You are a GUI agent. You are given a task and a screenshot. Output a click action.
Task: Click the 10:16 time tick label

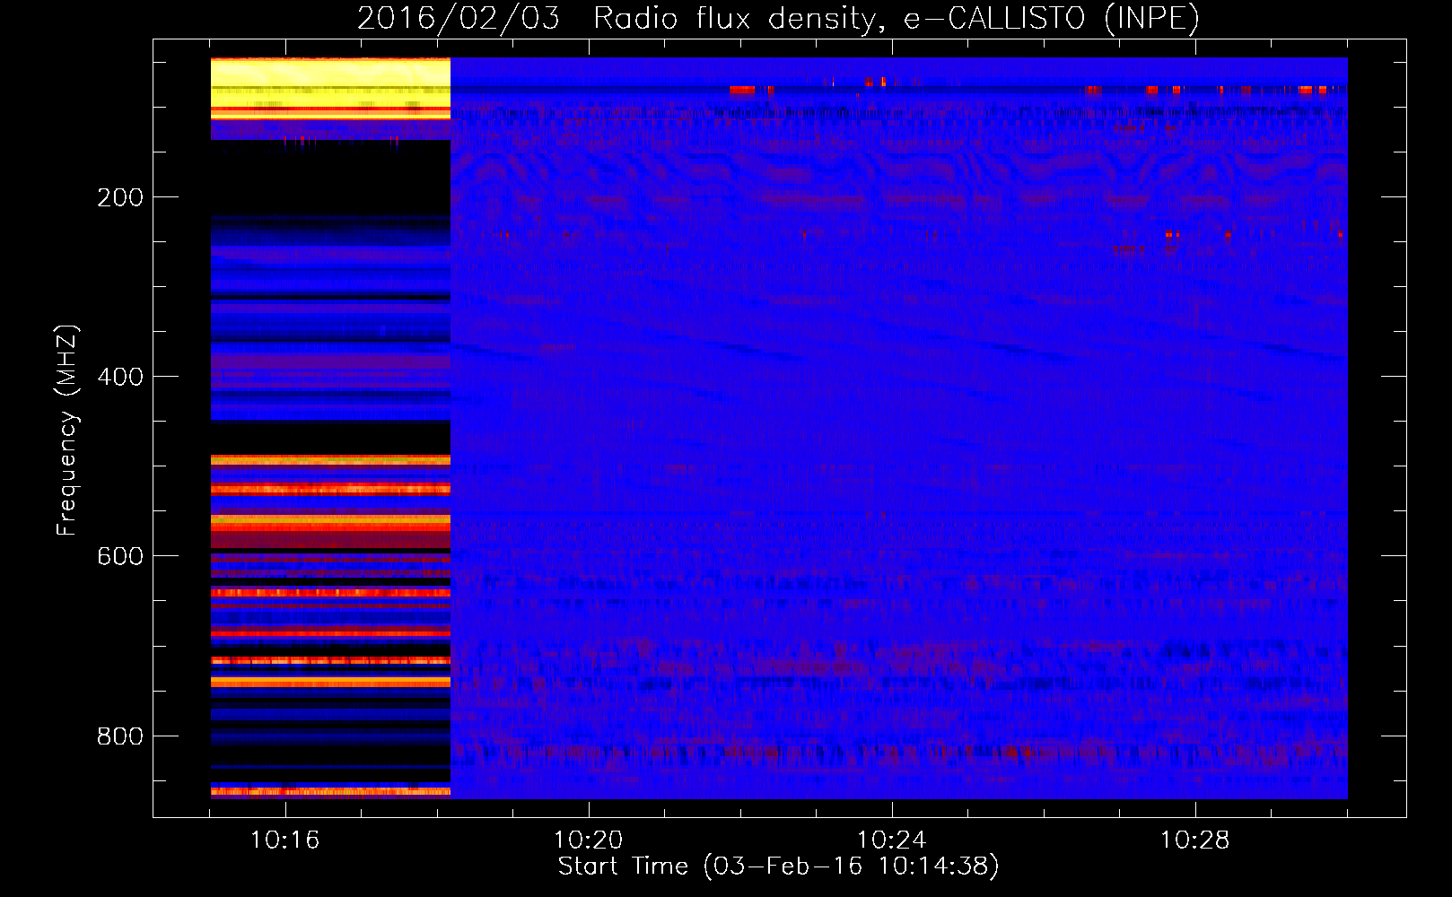tap(284, 840)
